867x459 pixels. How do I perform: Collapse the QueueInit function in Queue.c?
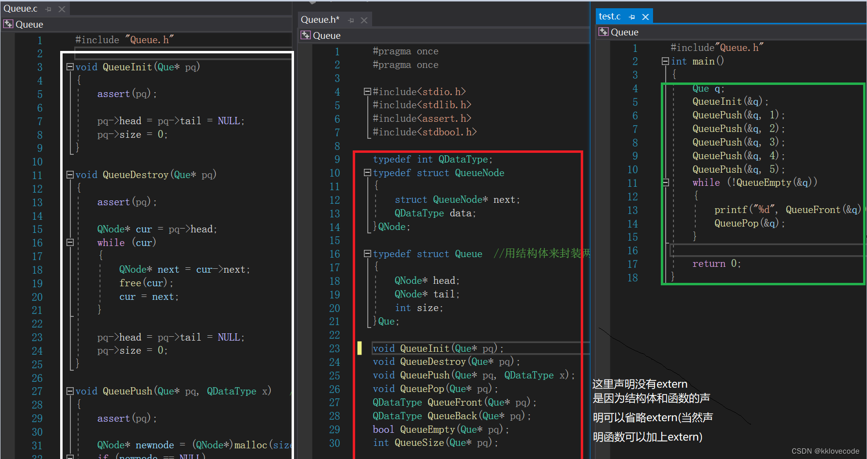(69, 66)
